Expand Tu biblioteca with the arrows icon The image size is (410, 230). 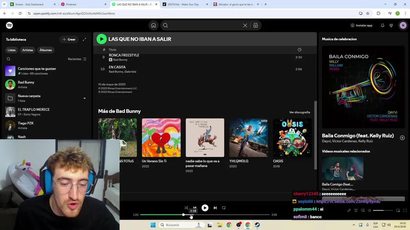click(84, 39)
